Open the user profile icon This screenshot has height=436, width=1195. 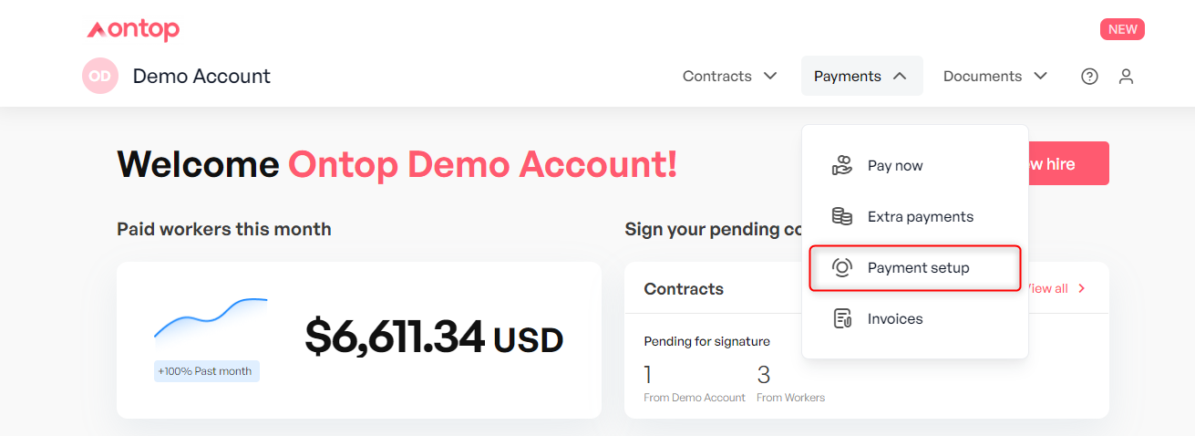point(1126,77)
